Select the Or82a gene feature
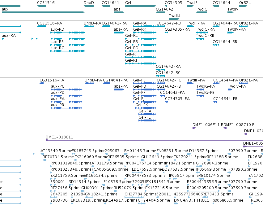This screenshot has width=263, height=205. click(243, 6)
